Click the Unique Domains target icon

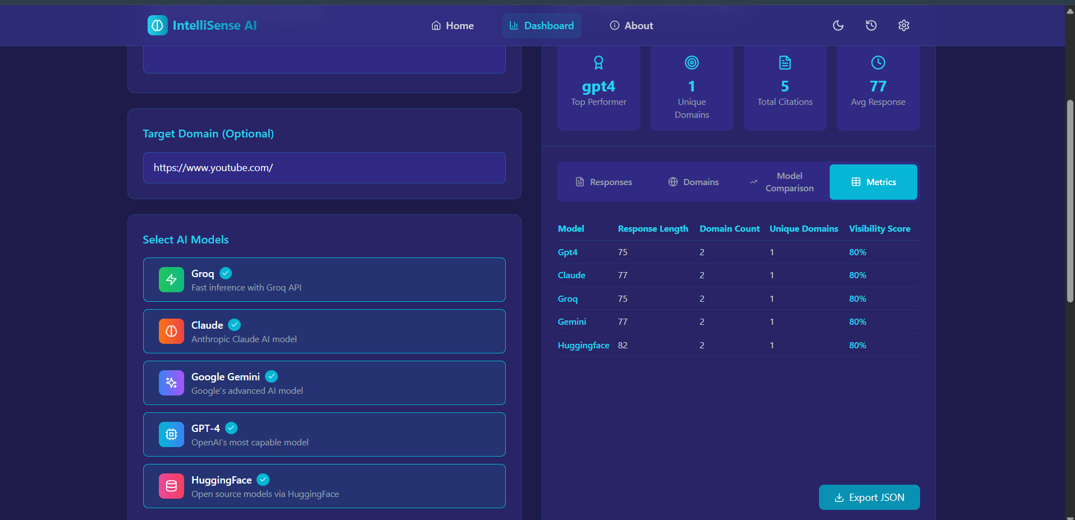point(692,62)
